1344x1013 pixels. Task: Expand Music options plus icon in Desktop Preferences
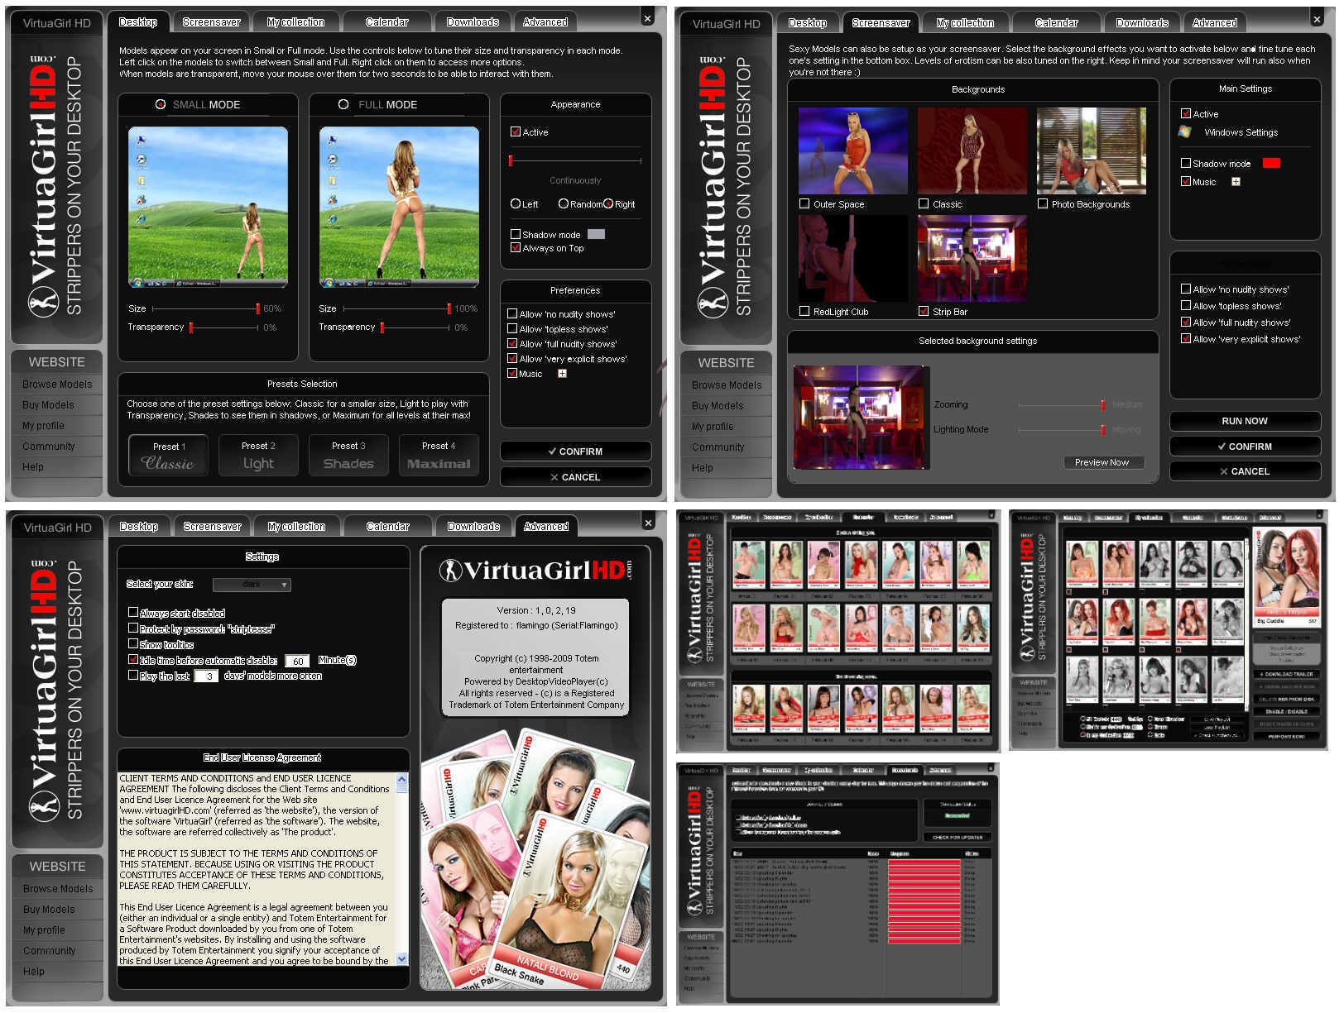(562, 374)
